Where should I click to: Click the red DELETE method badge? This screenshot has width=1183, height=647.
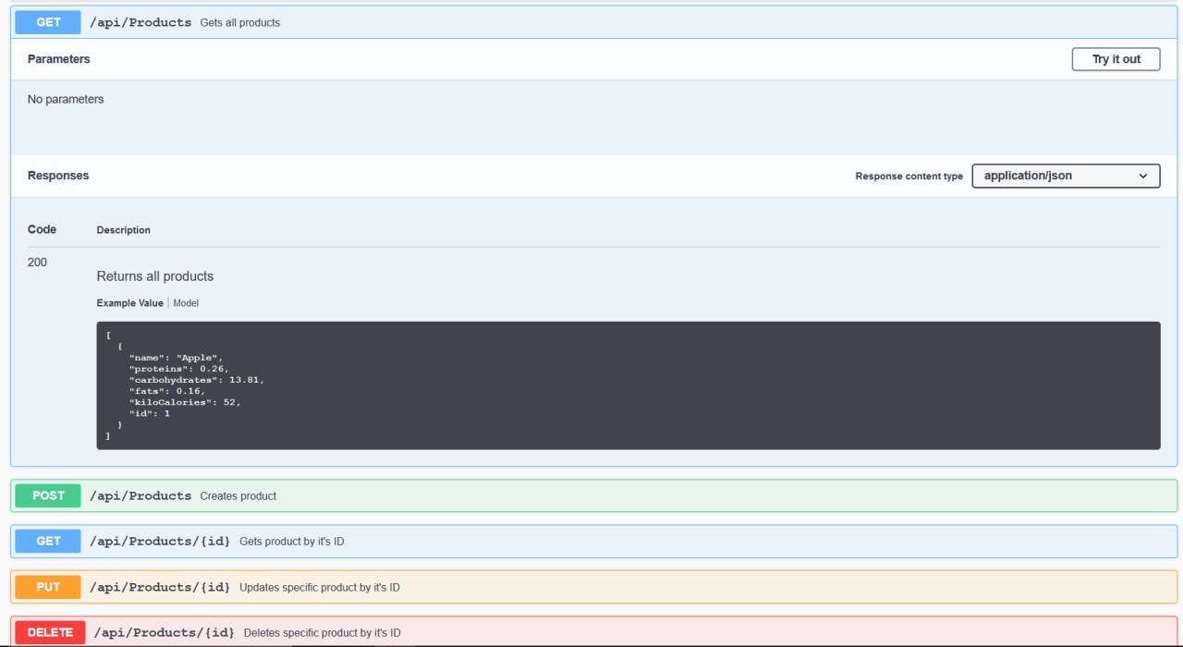pos(50,632)
